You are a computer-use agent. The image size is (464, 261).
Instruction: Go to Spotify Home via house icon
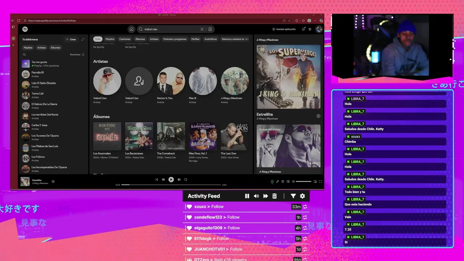coord(132,29)
